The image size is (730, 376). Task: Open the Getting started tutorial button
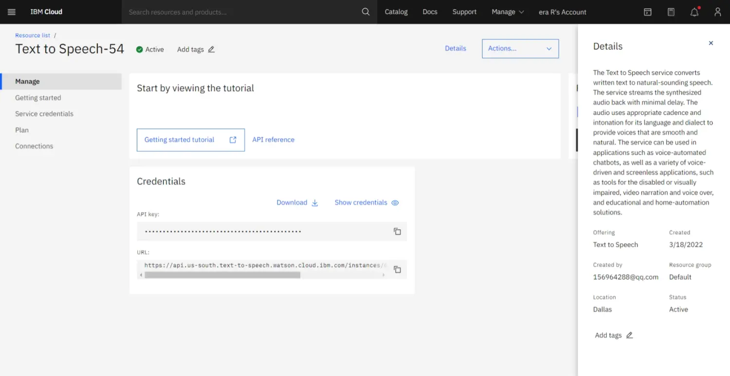click(190, 140)
